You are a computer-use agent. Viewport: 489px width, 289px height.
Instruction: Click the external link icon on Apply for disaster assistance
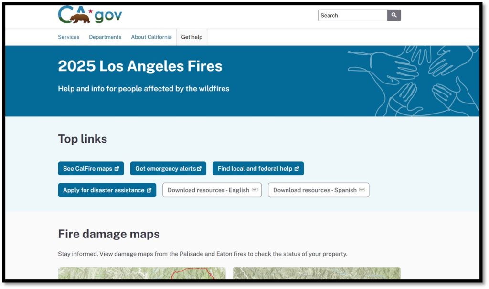pyautogui.click(x=149, y=190)
